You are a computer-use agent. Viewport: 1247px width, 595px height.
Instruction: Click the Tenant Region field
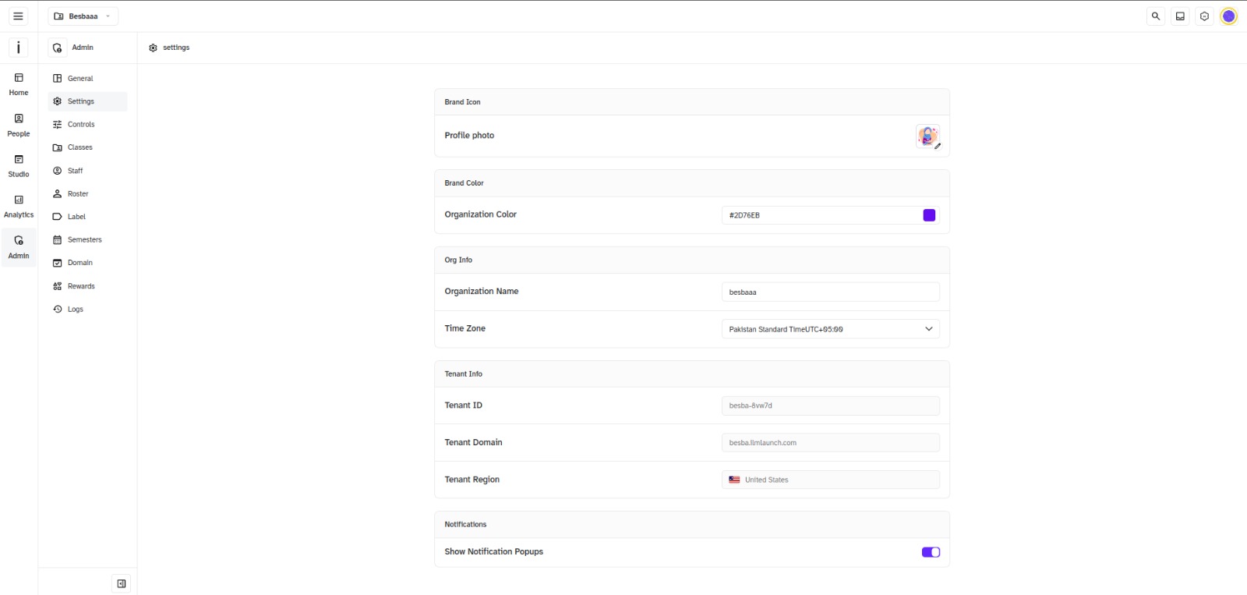point(831,480)
